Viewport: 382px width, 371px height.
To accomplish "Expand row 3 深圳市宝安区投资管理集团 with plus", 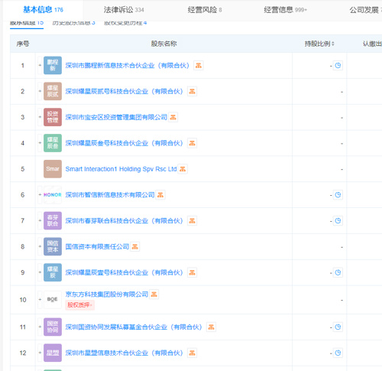I will [40, 117].
